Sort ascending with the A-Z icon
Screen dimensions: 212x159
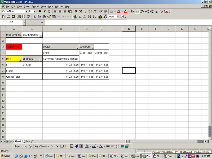pyautogui.click(x=89, y=17)
